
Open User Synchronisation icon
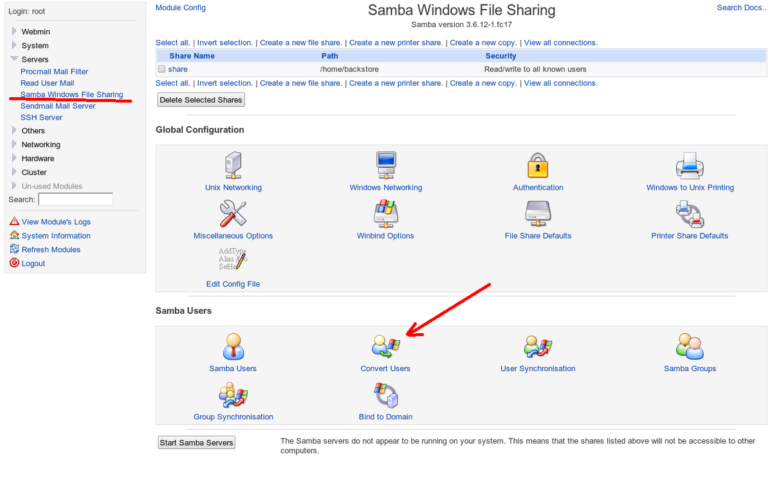coord(538,347)
